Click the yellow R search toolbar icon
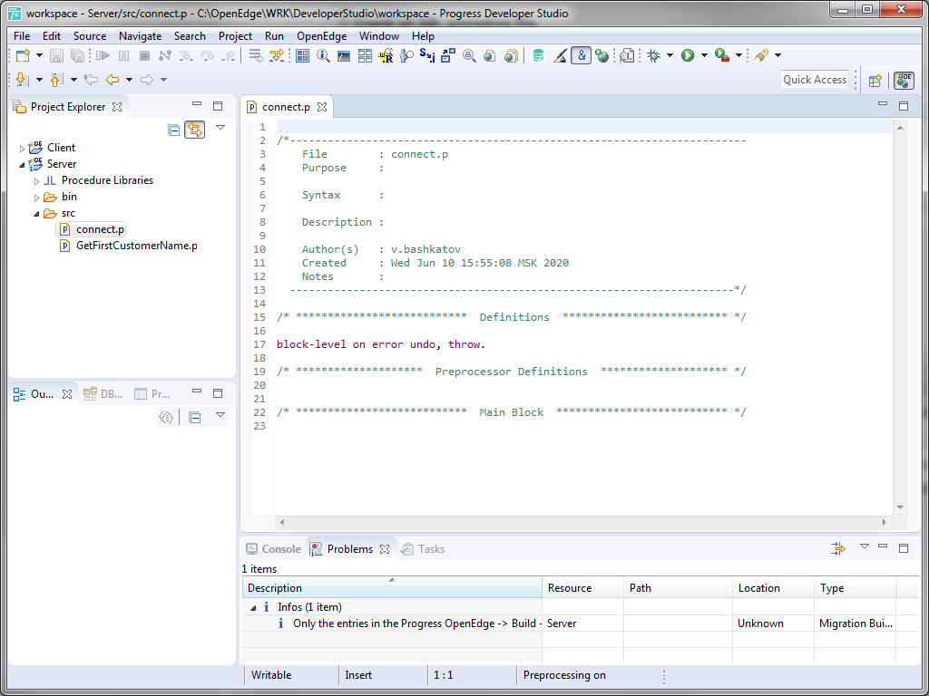 tap(386, 55)
